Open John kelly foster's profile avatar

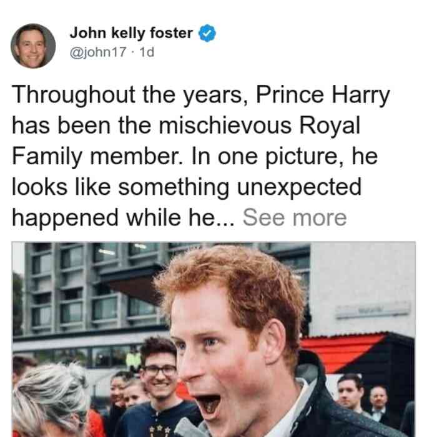(x=33, y=46)
